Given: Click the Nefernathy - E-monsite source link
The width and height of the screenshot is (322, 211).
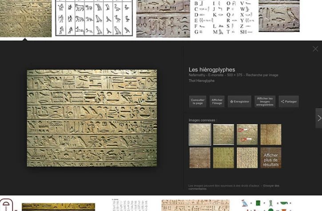Looking at the screenshot, I should click(x=206, y=75).
